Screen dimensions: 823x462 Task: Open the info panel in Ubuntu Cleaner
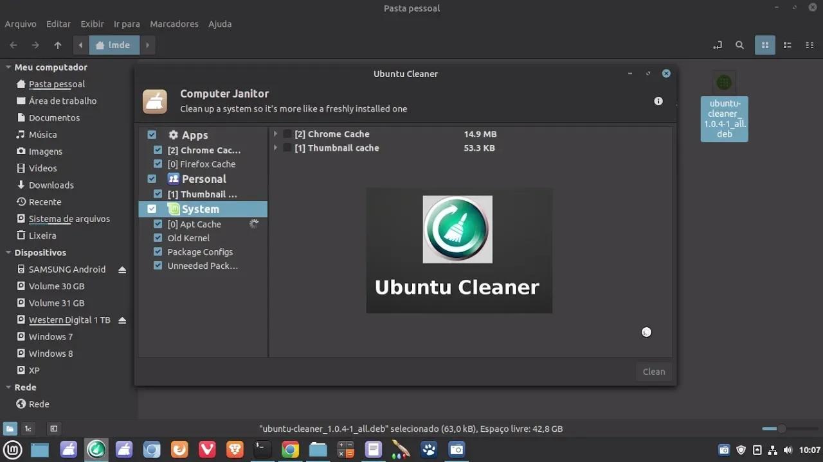(658, 101)
